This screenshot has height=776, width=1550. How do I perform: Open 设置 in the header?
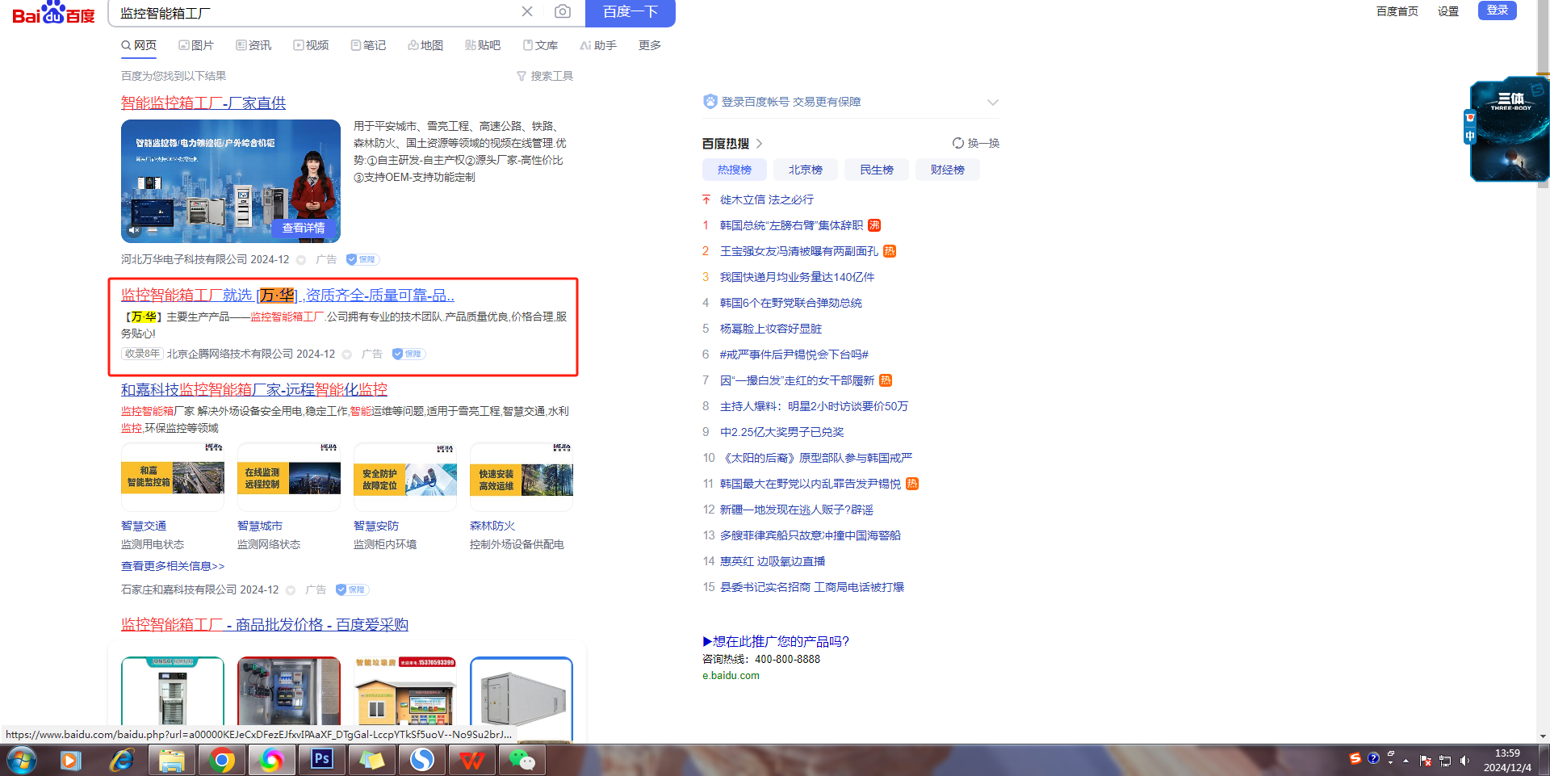(x=1448, y=11)
